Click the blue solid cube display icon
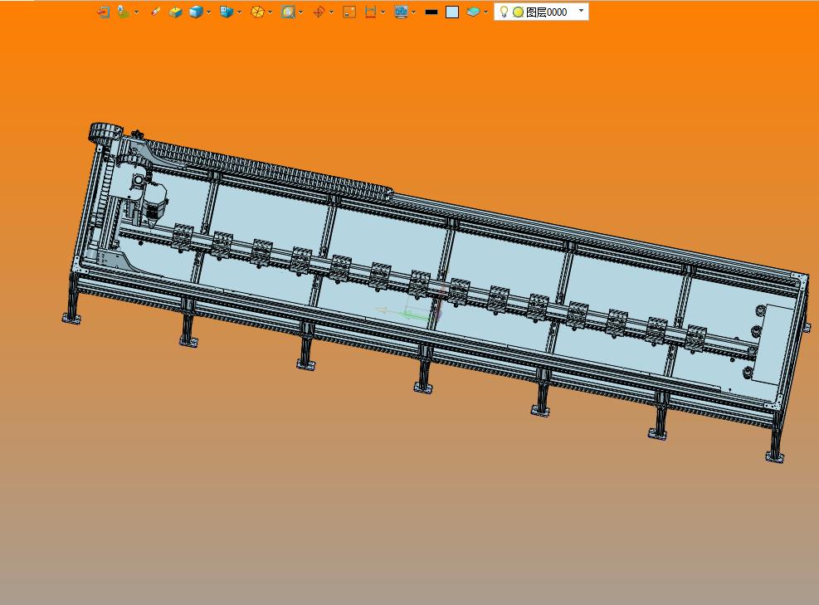Viewport: 819px width, 605px height. point(196,12)
